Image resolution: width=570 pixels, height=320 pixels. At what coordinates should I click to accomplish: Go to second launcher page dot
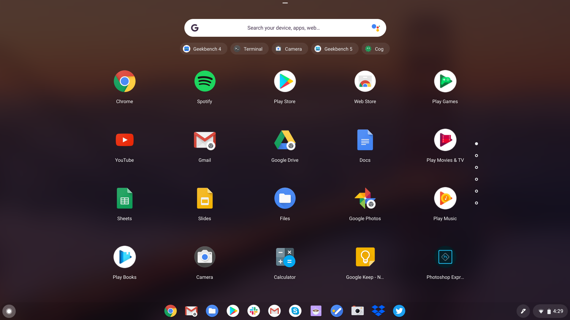[476, 156]
